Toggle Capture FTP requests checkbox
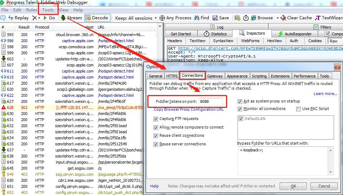This screenshot has height=195, width=343. tap(156, 119)
